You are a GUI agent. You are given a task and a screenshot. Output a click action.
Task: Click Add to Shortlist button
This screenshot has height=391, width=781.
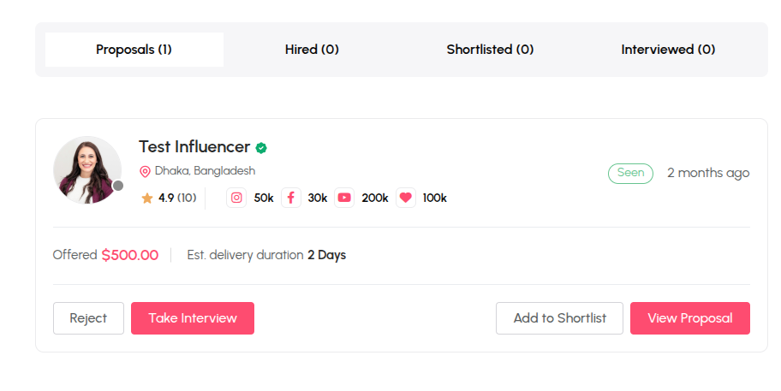(559, 318)
